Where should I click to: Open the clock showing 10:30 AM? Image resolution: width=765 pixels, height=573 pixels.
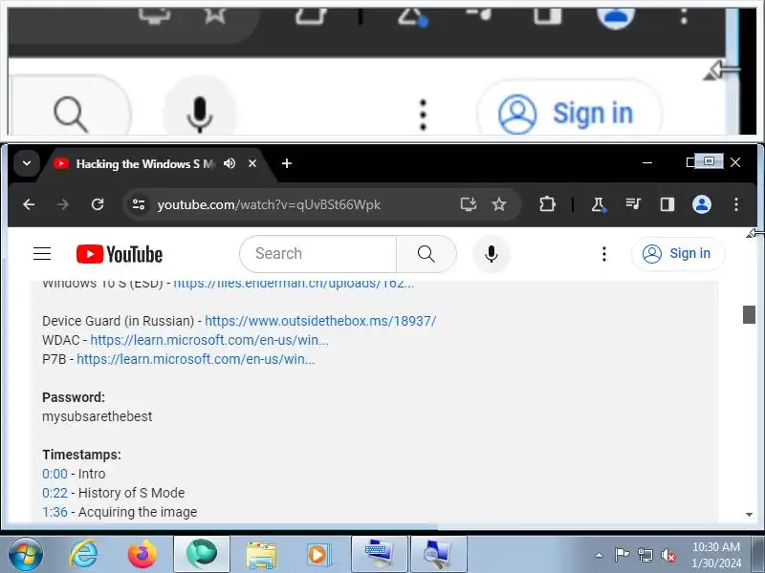[x=715, y=555]
